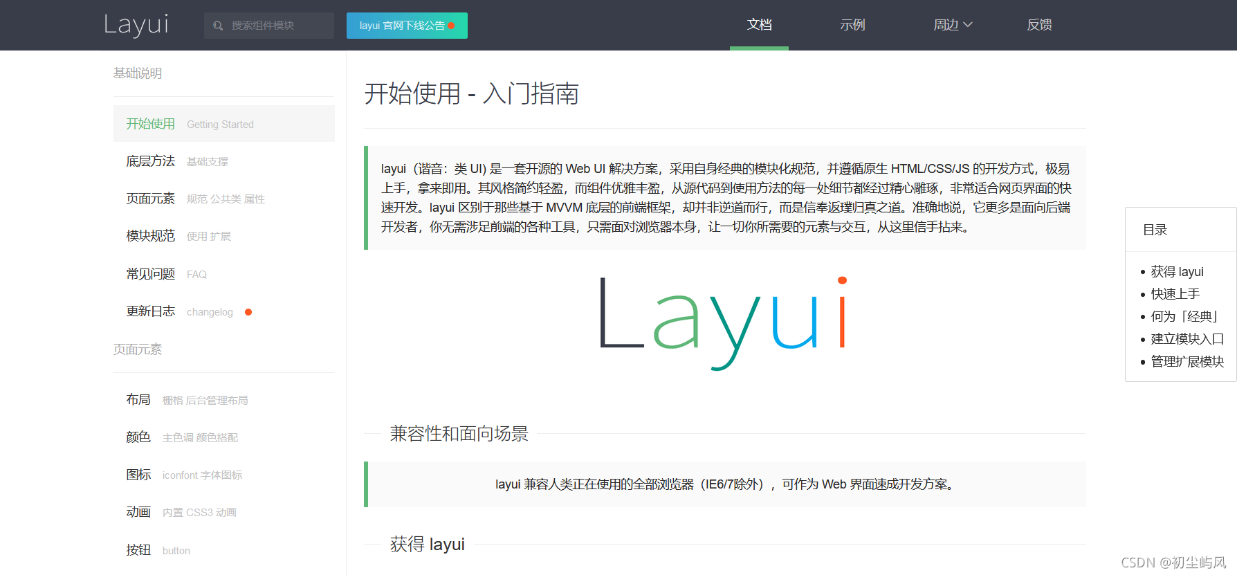
Task: Click the 页面元素 sidebar group label
Action: 138,349
